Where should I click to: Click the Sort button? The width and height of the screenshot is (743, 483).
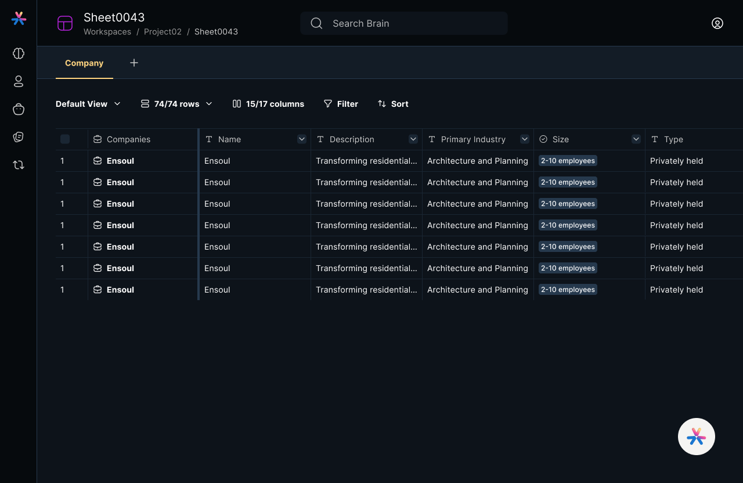click(x=393, y=104)
